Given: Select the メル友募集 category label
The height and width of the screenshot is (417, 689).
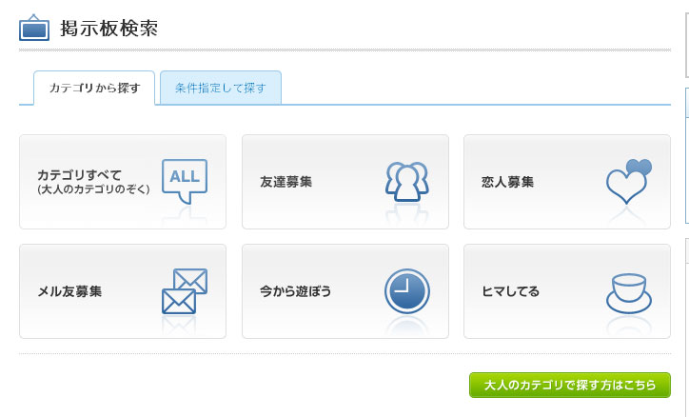Looking at the screenshot, I should click(x=69, y=291).
